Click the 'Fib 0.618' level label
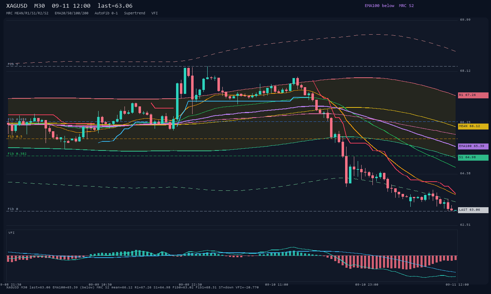The height and width of the screenshot is (294, 491). pos(17,119)
